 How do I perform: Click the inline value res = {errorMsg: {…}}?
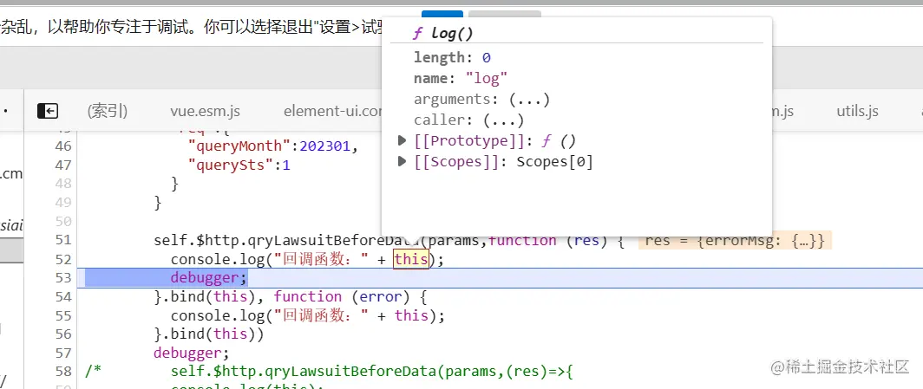[736, 240]
